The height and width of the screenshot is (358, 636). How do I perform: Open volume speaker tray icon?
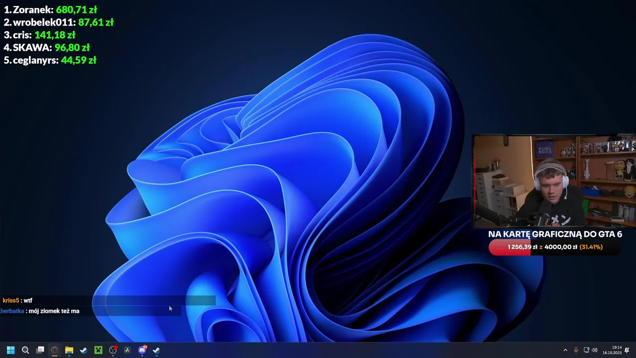click(595, 350)
